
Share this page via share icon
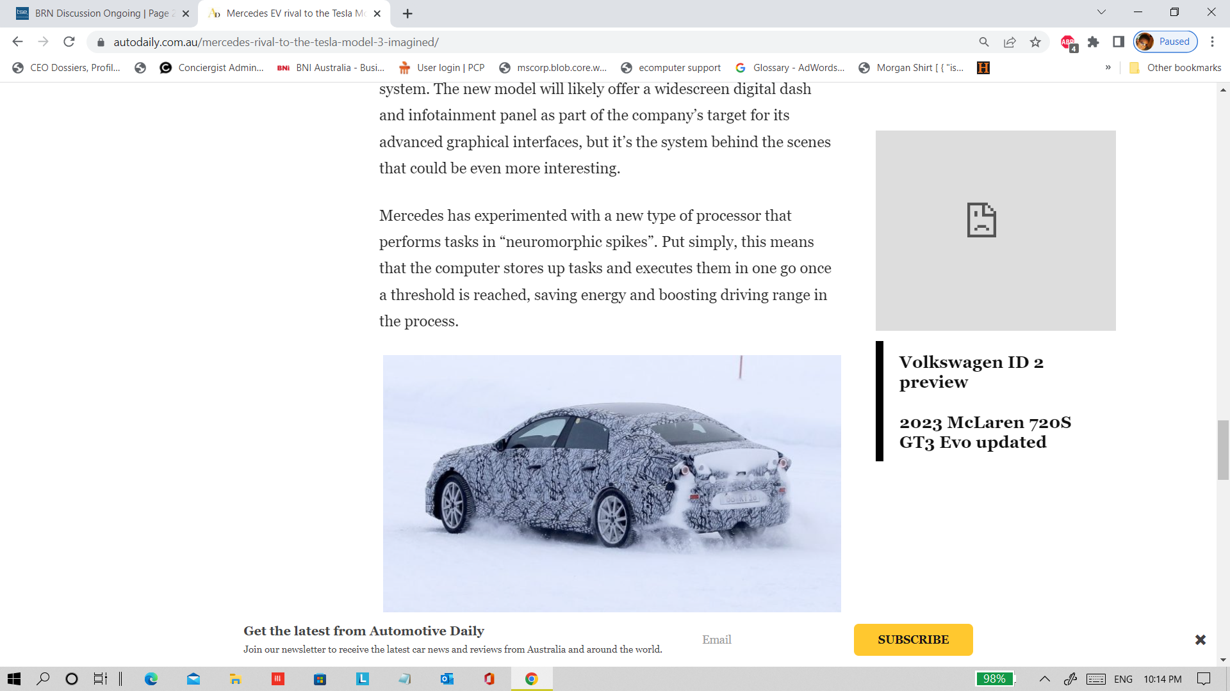coord(1010,42)
